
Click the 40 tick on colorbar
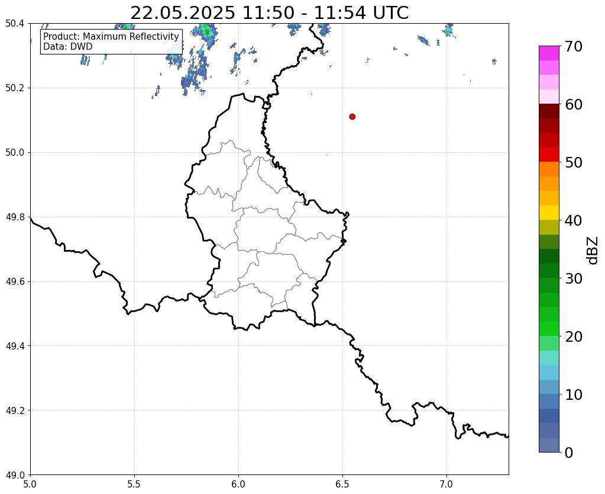(x=574, y=220)
